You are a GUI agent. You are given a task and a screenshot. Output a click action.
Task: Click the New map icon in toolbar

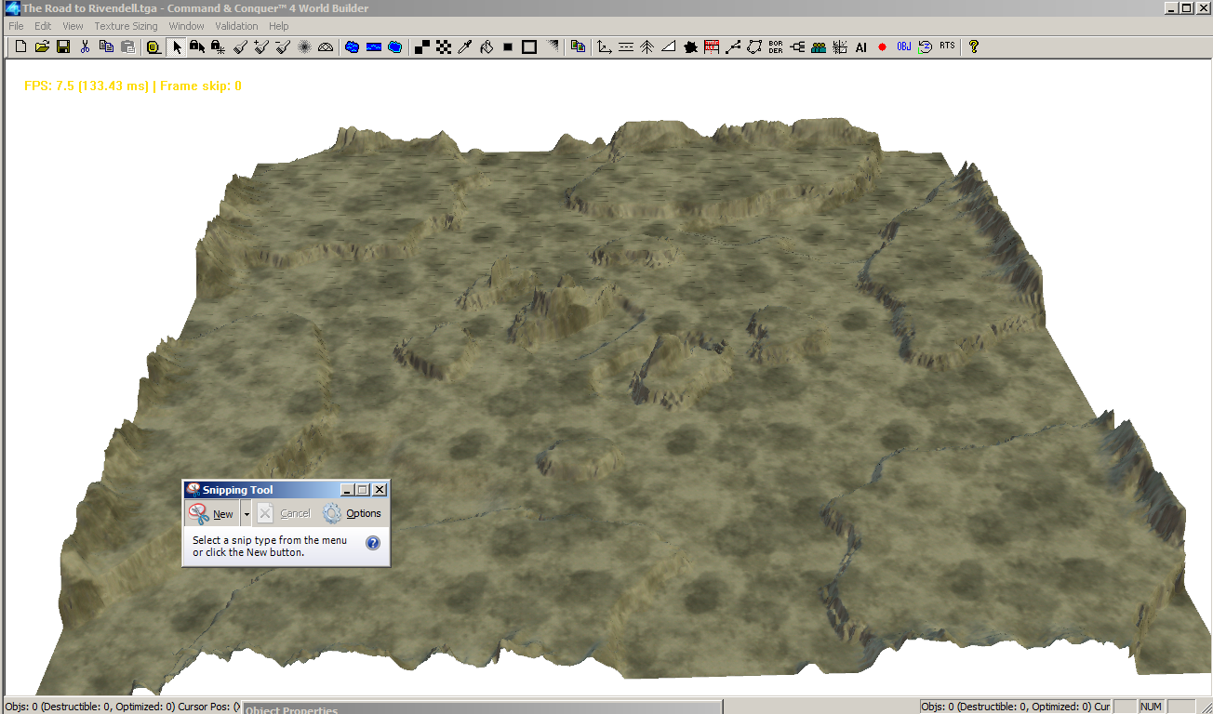20,46
